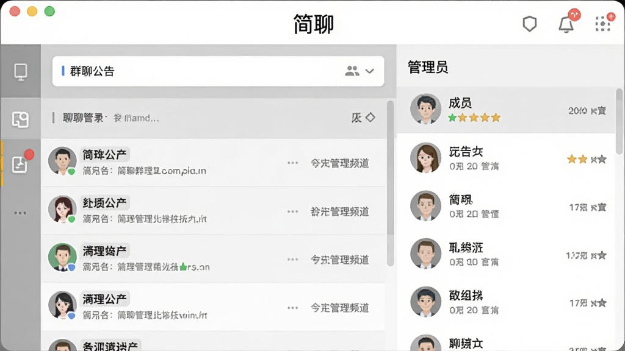Expand 群聊公告 dropdown chevron
This screenshot has width=625, height=351.
(x=370, y=71)
